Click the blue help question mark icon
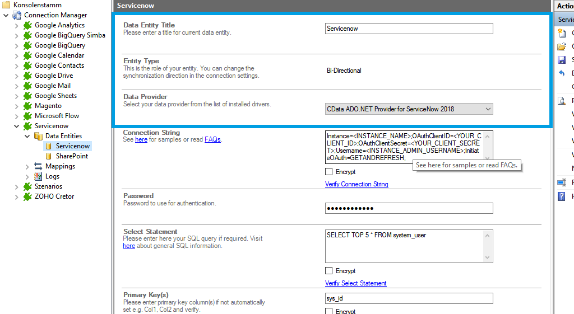The image size is (574, 314). pyautogui.click(x=562, y=196)
